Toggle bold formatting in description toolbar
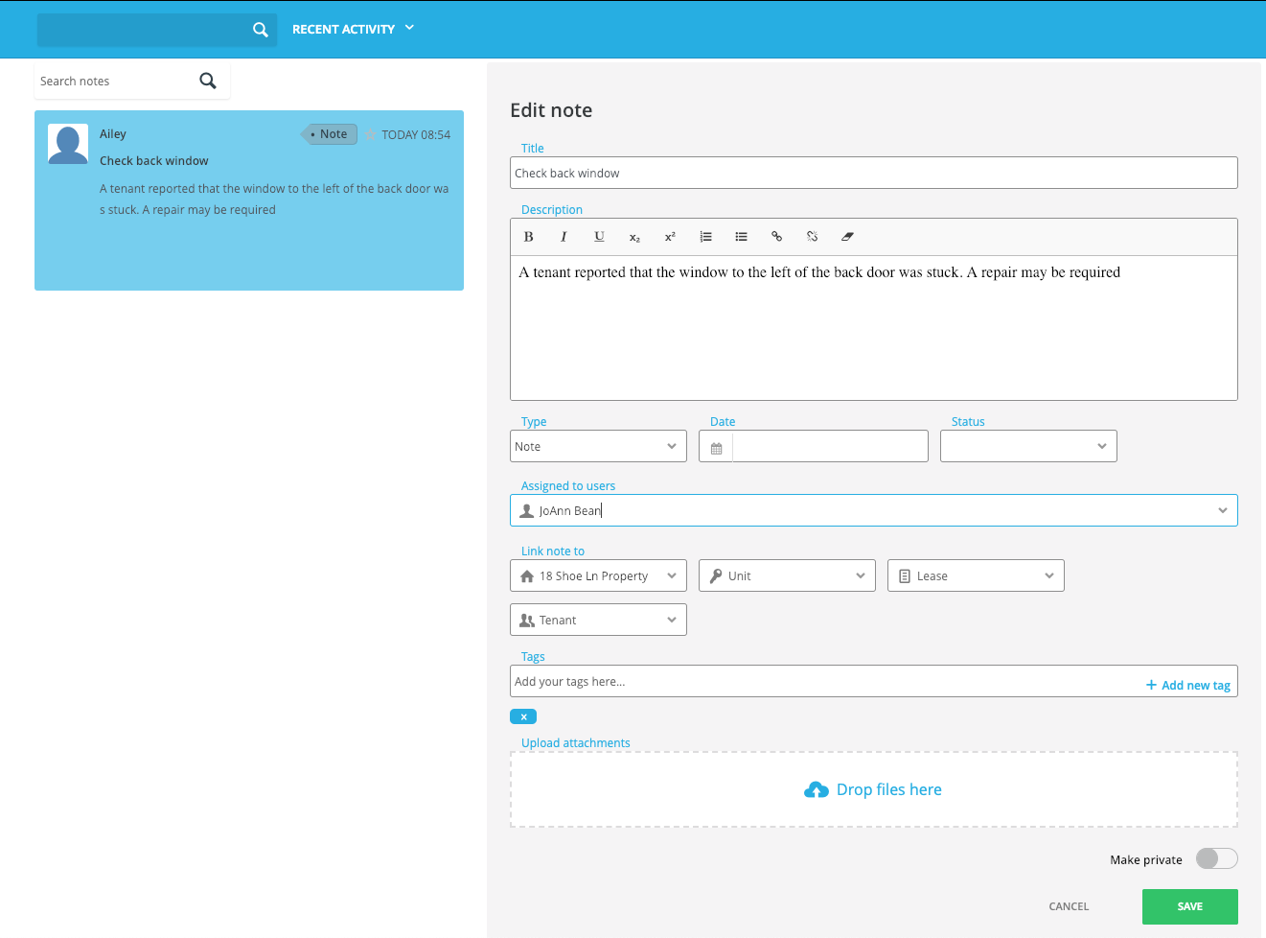 [528, 237]
